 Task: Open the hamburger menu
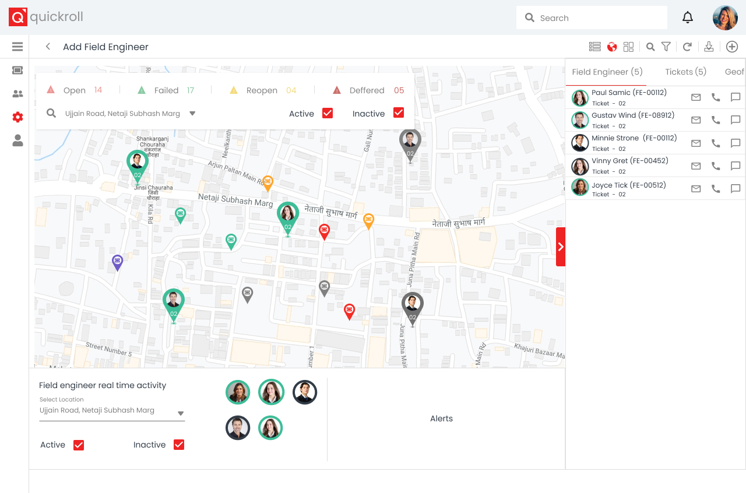(x=17, y=47)
